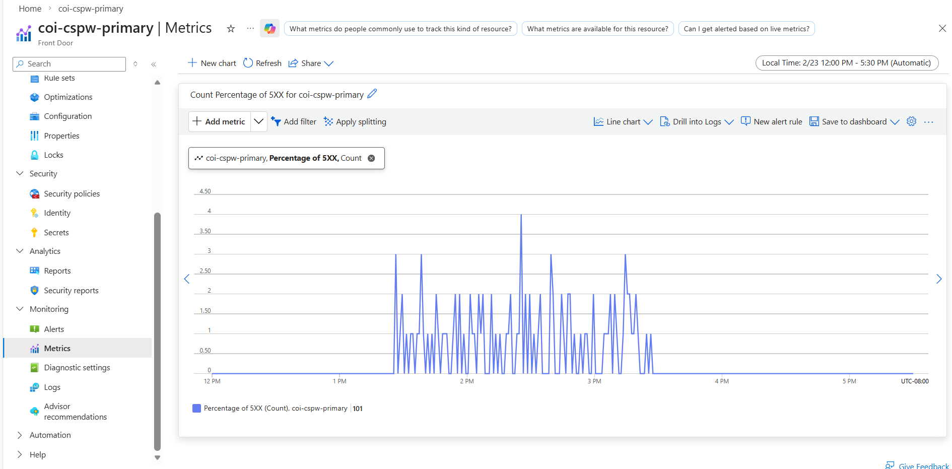
Task: Collapse the Security section
Action: (20, 174)
